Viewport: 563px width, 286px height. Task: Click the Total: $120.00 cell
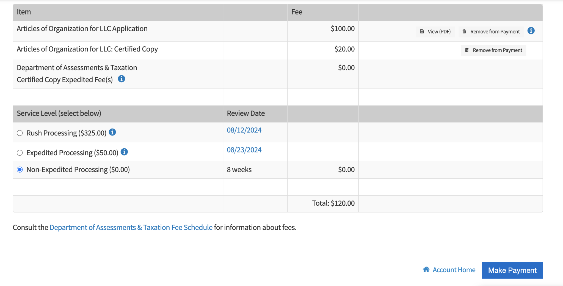(x=333, y=203)
